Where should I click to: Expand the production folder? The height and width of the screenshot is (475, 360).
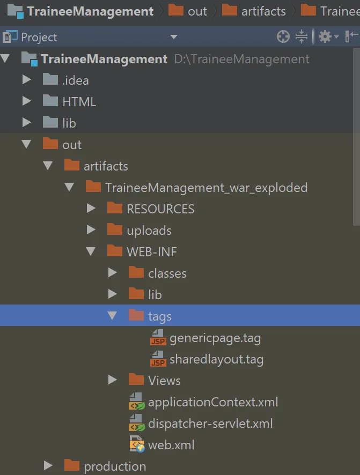click(48, 466)
